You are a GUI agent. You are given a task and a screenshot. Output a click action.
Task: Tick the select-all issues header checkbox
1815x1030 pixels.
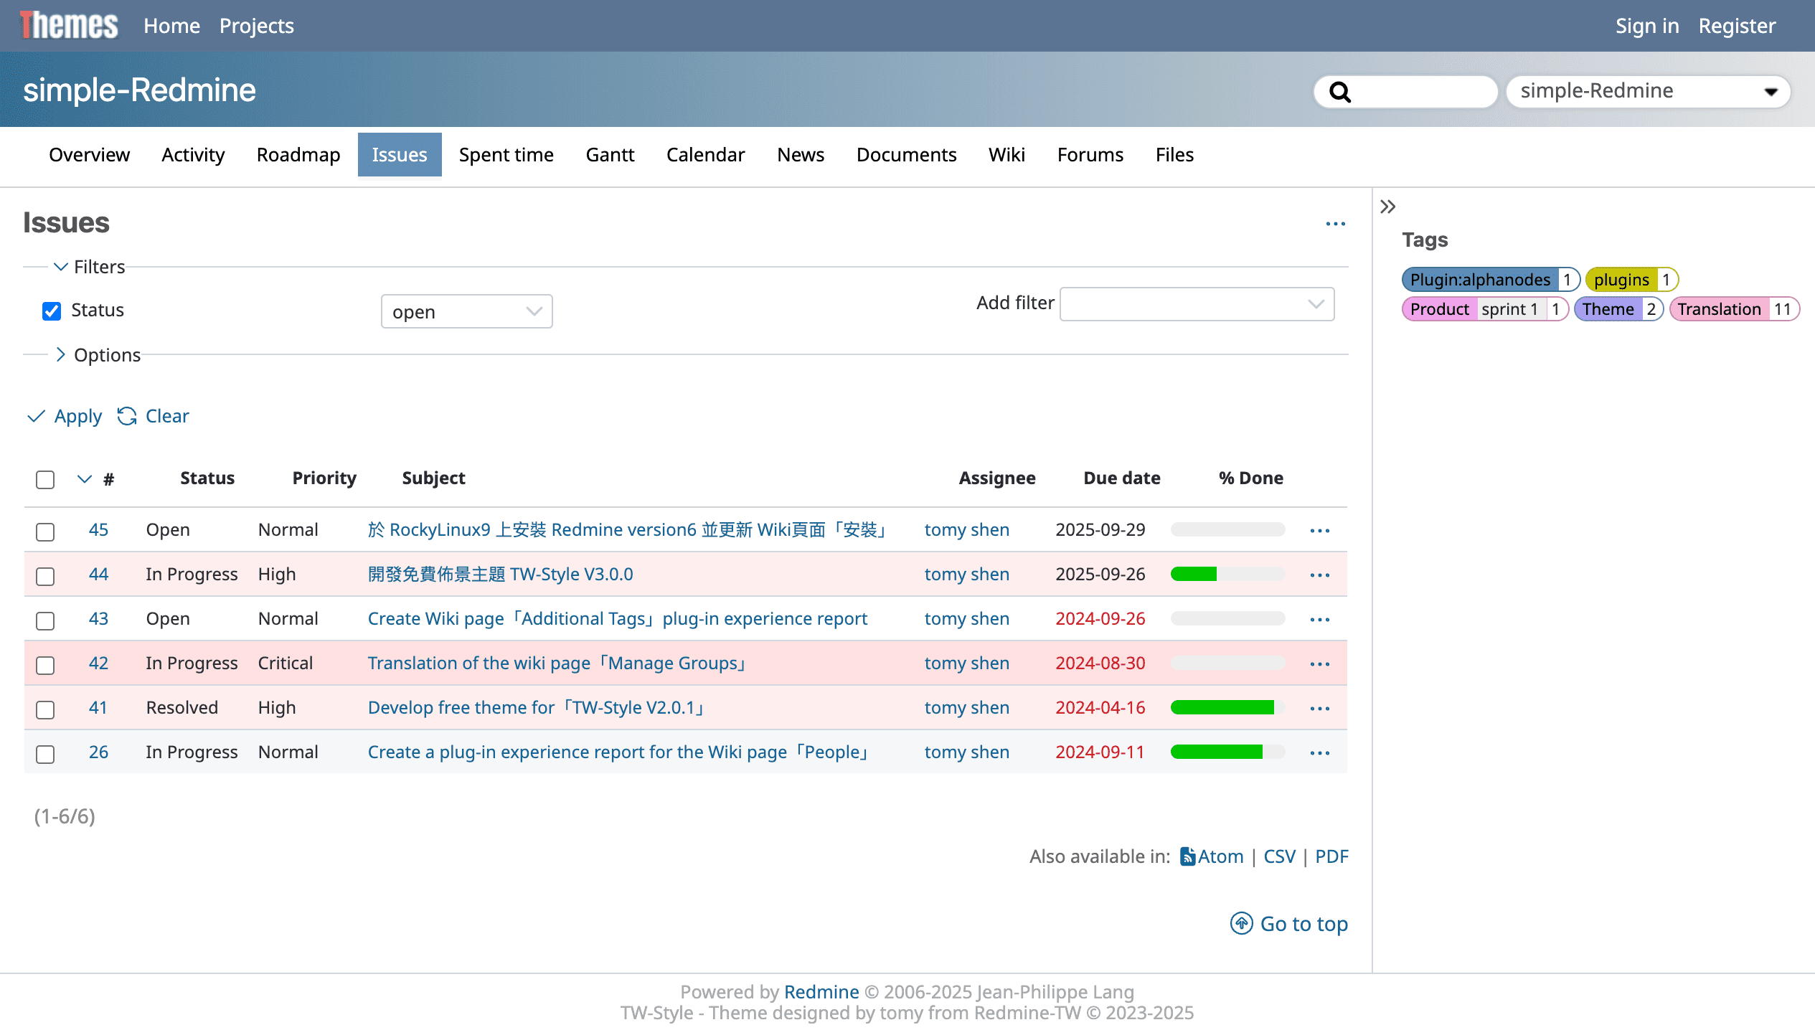45,480
